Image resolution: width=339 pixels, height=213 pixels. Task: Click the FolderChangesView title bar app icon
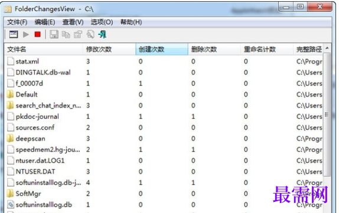[x=8, y=9]
